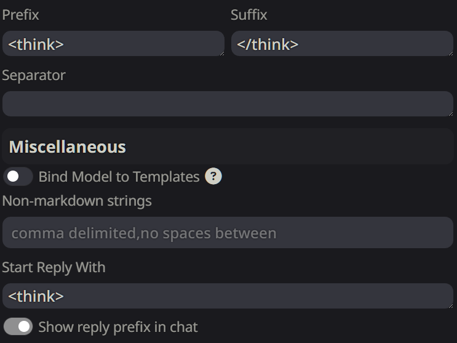Image resolution: width=457 pixels, height=343 pixels.
Task: Toggle the Bind Model to Templates switch
Action: (x=18, y=177)
